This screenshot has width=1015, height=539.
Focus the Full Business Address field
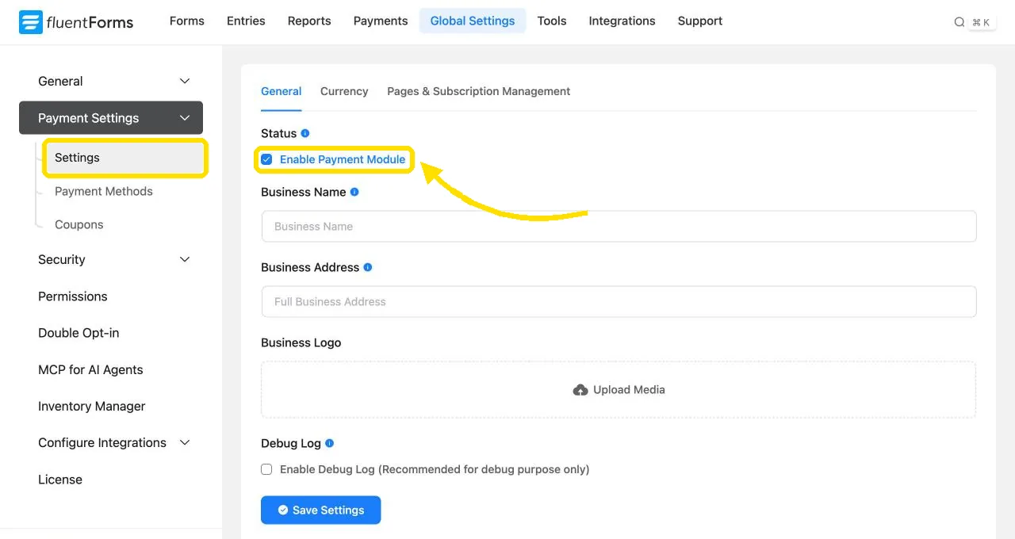(619, 301)
